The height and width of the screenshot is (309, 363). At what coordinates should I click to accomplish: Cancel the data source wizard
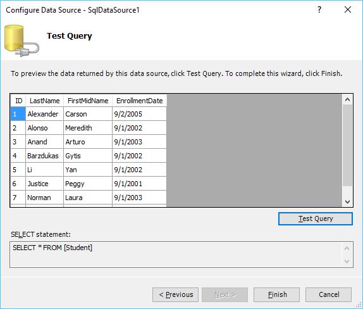coord(328,294)
